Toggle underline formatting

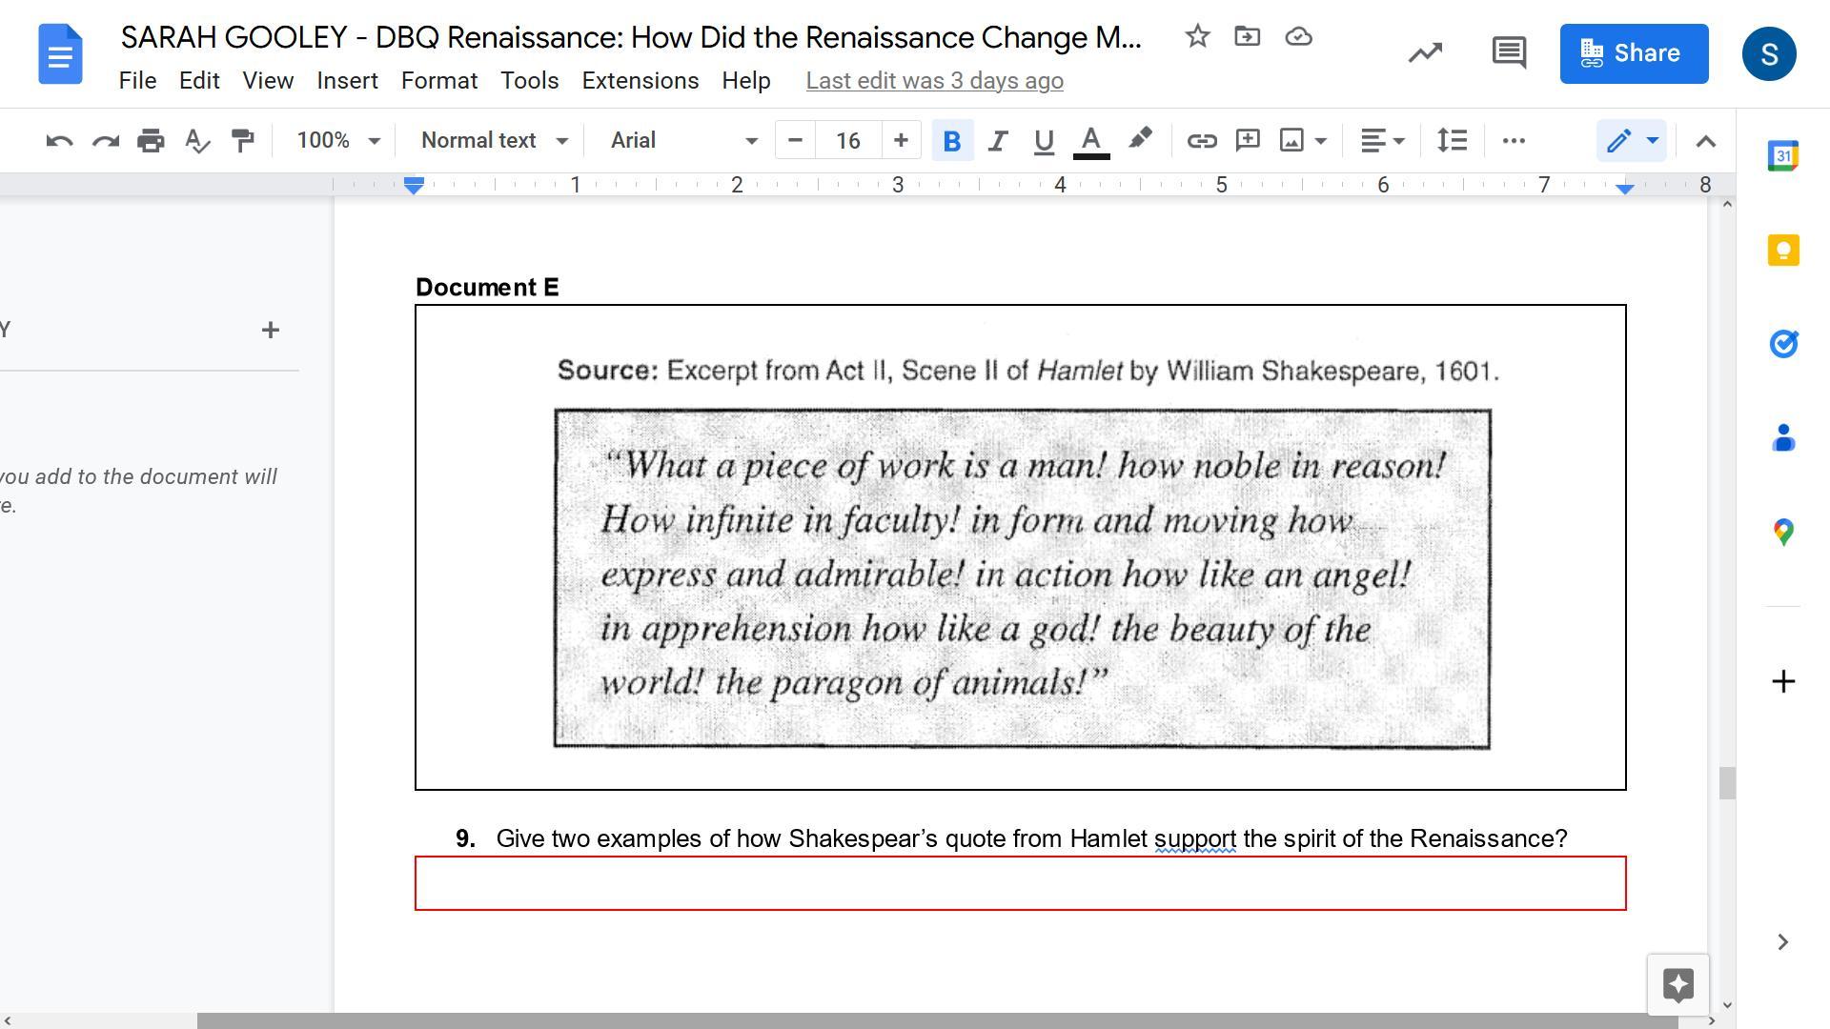1043,141
